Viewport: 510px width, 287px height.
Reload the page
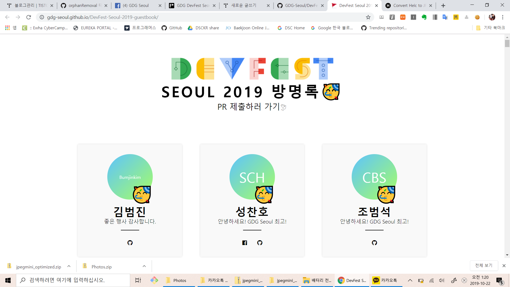click(x=29, y=17)
